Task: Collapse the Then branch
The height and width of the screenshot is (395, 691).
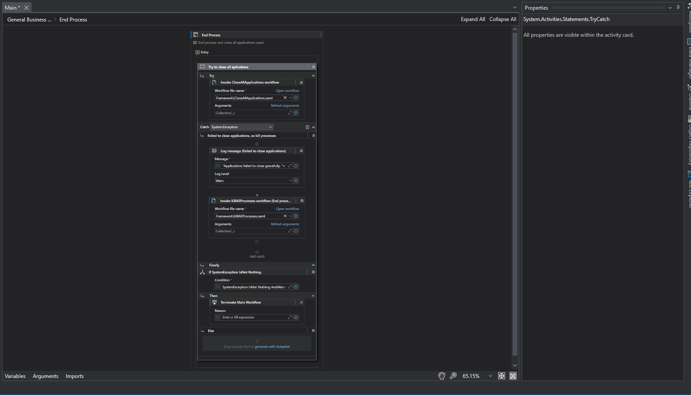Action: coord(314,296)
